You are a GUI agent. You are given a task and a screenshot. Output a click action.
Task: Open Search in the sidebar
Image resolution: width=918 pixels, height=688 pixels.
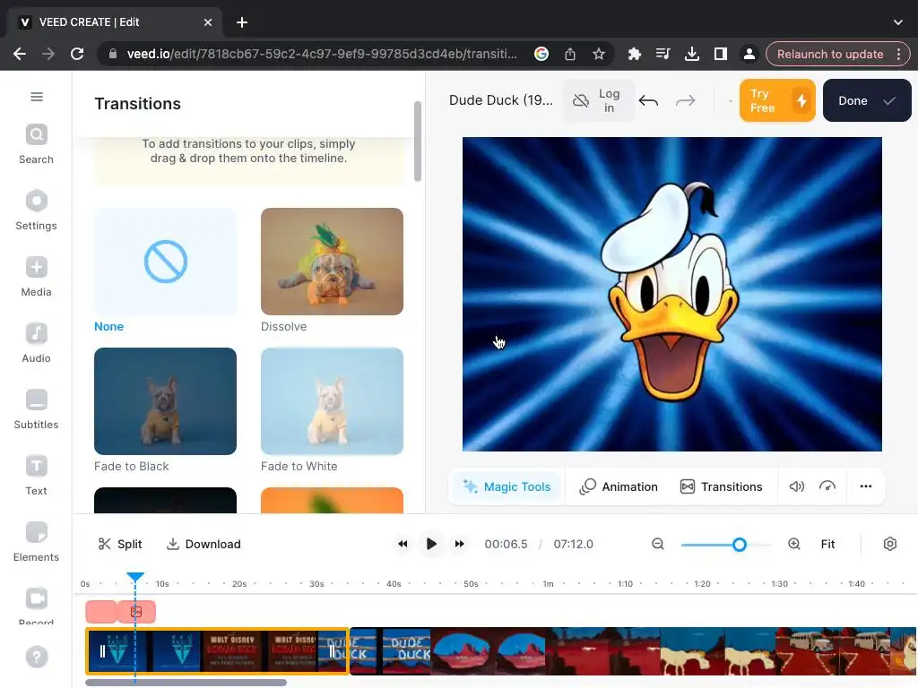36,144
